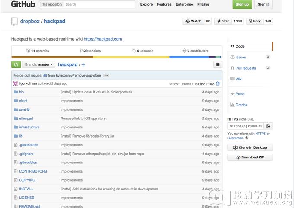Open Features in the top navigation
Viewport: 294px width, 208px height.
(164, 4)
